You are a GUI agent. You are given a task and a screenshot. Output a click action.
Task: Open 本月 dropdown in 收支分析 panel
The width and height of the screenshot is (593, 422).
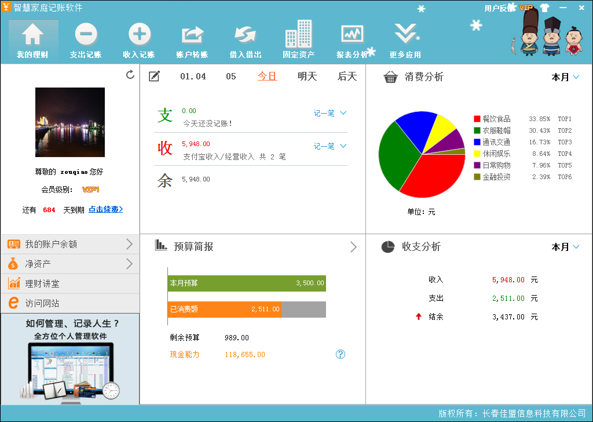(565, 247)
